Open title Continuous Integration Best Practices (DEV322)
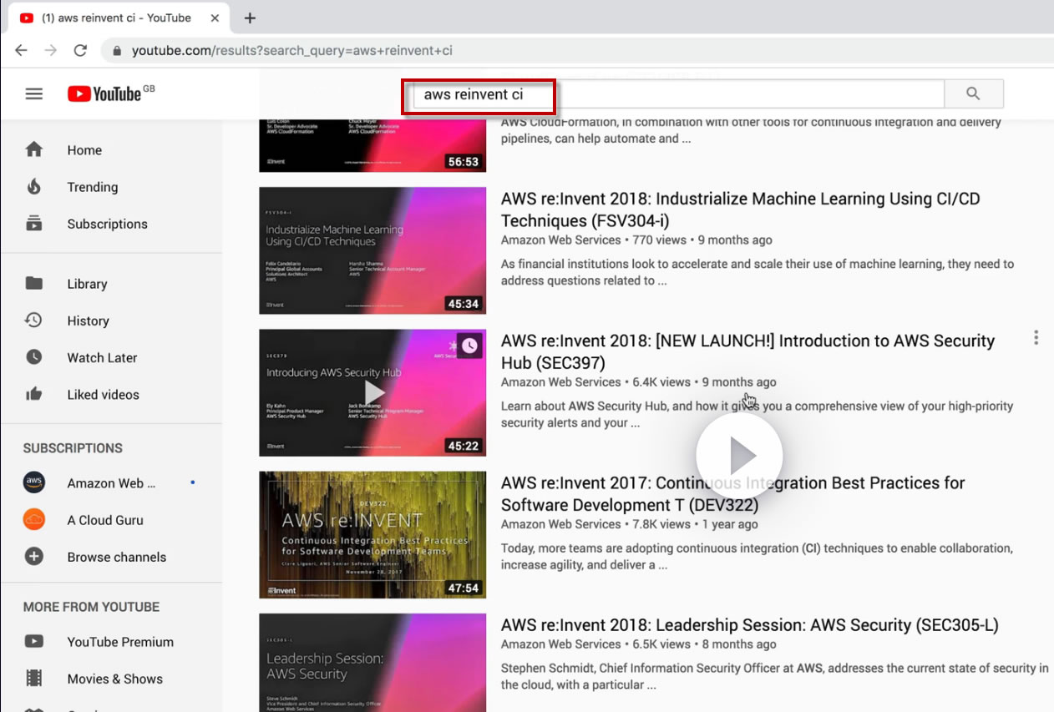 [x=732, y=493]
